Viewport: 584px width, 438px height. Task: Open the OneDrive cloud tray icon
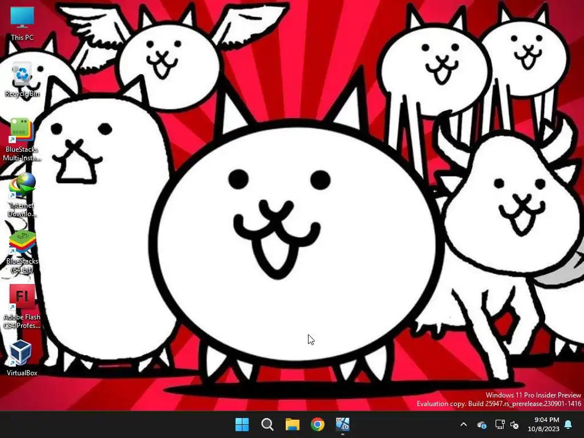pos(481,424)
